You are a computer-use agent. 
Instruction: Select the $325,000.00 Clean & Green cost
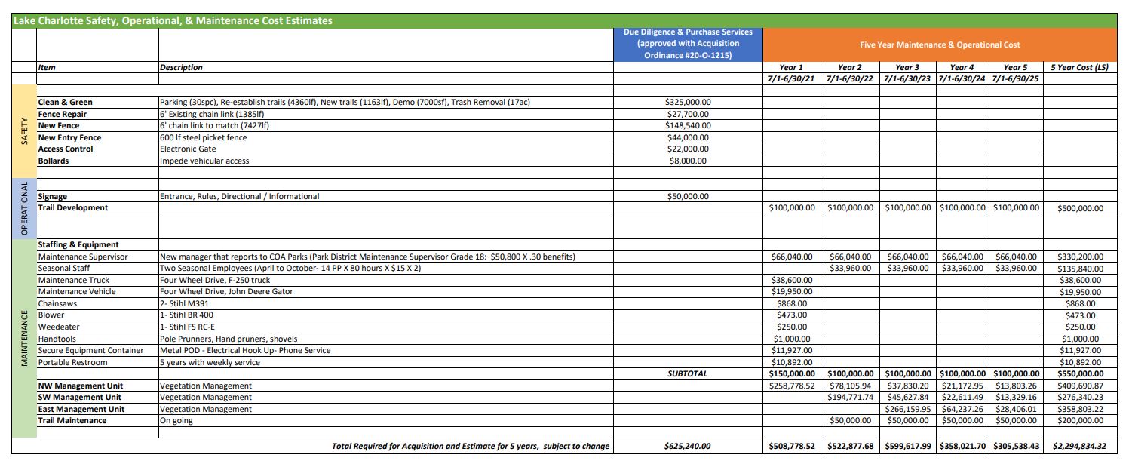pyautogui.click(x=687, y=102)
